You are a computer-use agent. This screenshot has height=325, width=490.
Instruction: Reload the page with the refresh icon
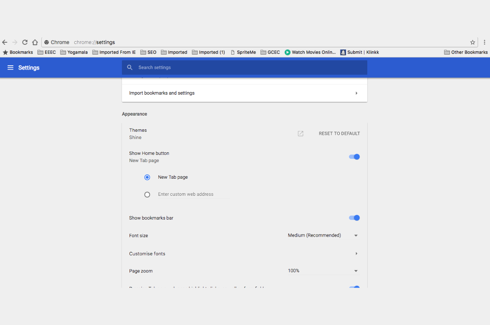click(24, 42)
